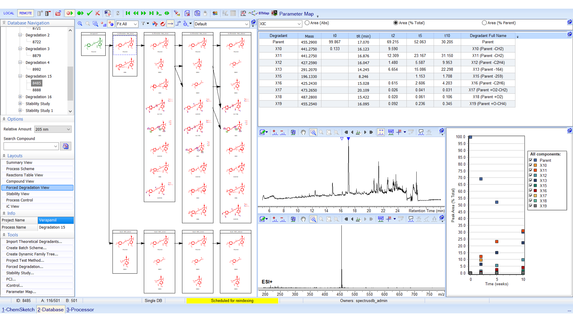Expand the Degradation 16 tree node
The image size is (573, 322).
click(20, 97)
